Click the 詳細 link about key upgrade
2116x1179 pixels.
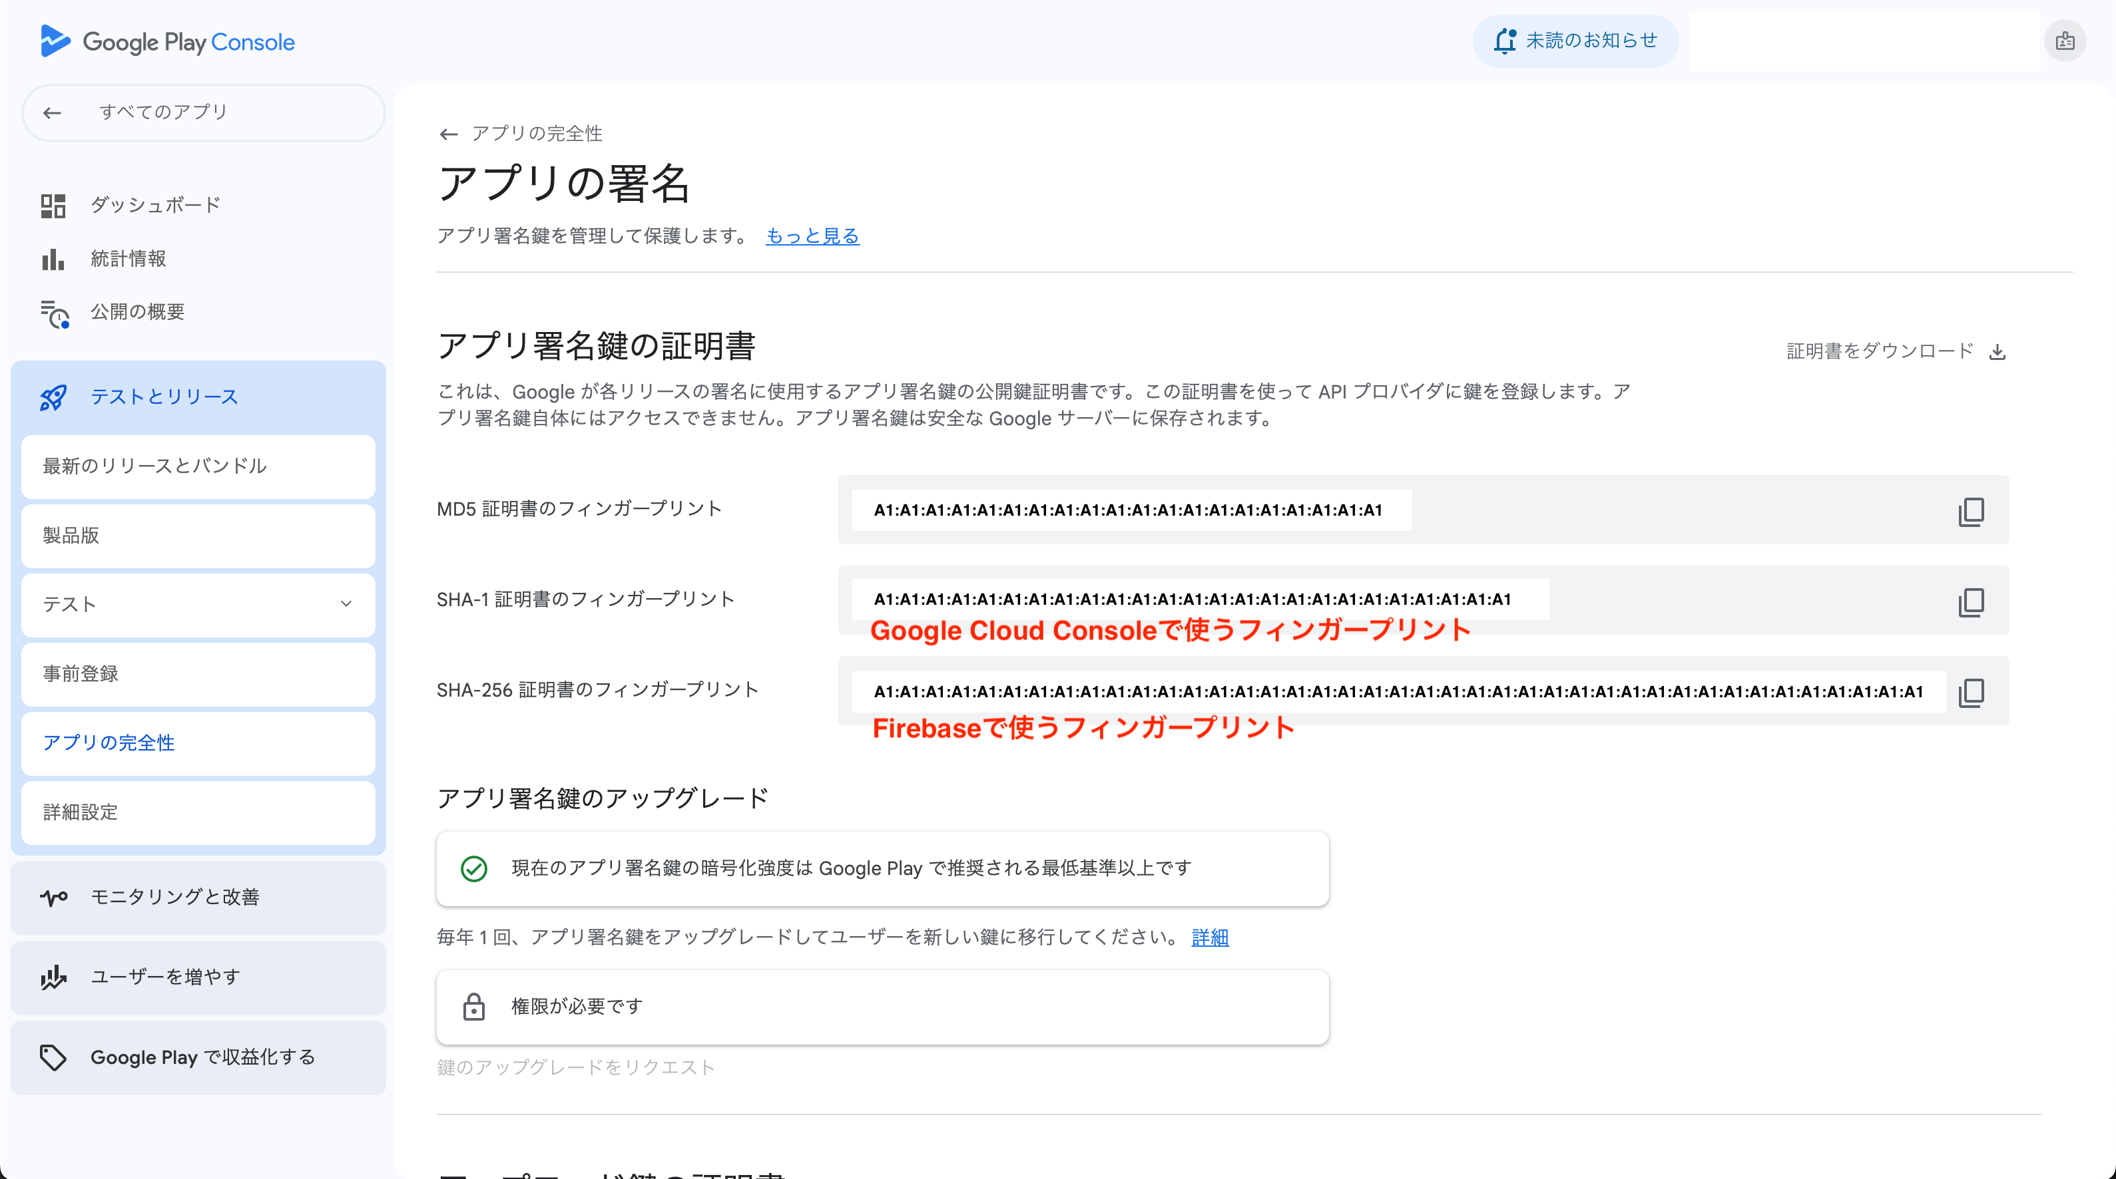click(x=1209, y=937)
